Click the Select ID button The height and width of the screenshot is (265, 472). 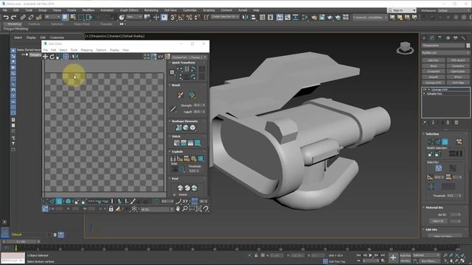[x=438, y=221]
